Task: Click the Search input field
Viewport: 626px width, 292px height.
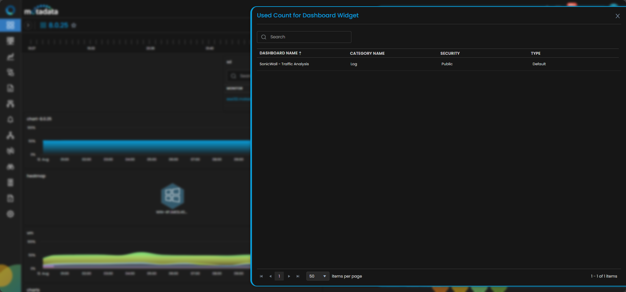Action: [x=304, y=37]
